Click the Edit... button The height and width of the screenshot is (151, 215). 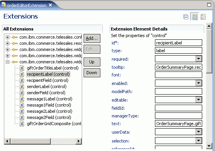pos(92,49)
